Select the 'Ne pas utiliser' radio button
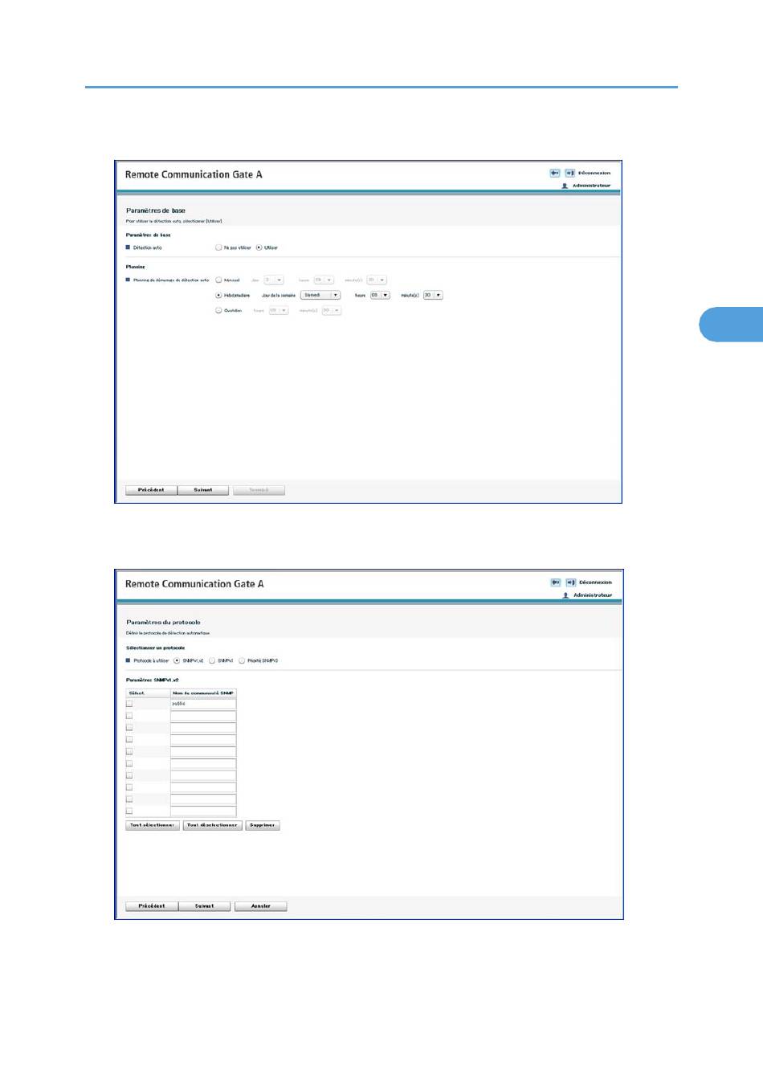The width and height of the screenshot is (763, 1083). (218, 247)
